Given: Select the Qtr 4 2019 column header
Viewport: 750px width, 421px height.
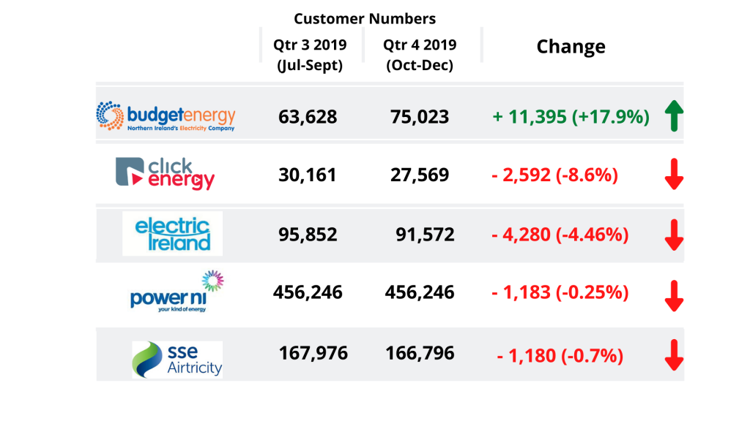Looking at the screenshot, I should pos(420,54).
